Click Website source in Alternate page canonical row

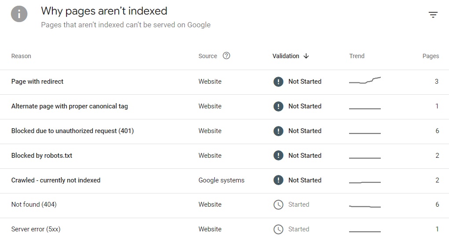(210, 106)
